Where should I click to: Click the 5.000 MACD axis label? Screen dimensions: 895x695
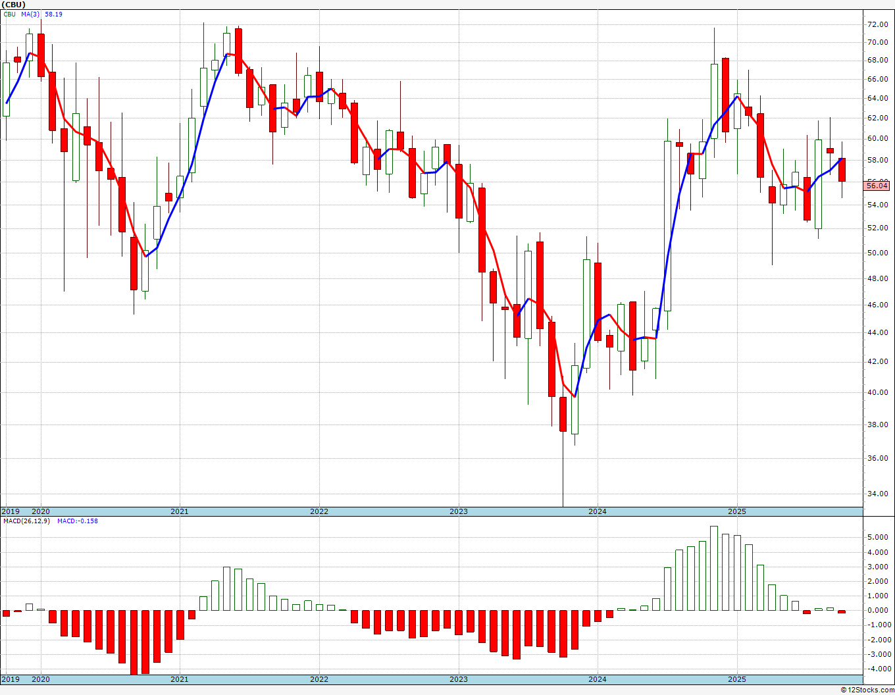879,537
